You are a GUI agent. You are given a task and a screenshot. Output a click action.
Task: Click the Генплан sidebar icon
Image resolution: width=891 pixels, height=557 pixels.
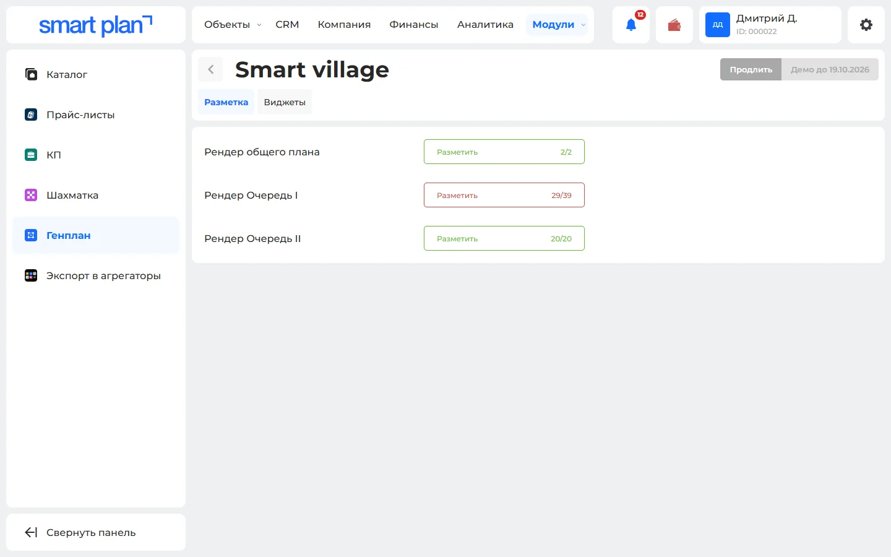pyautogui.click(x=31, y=235)
